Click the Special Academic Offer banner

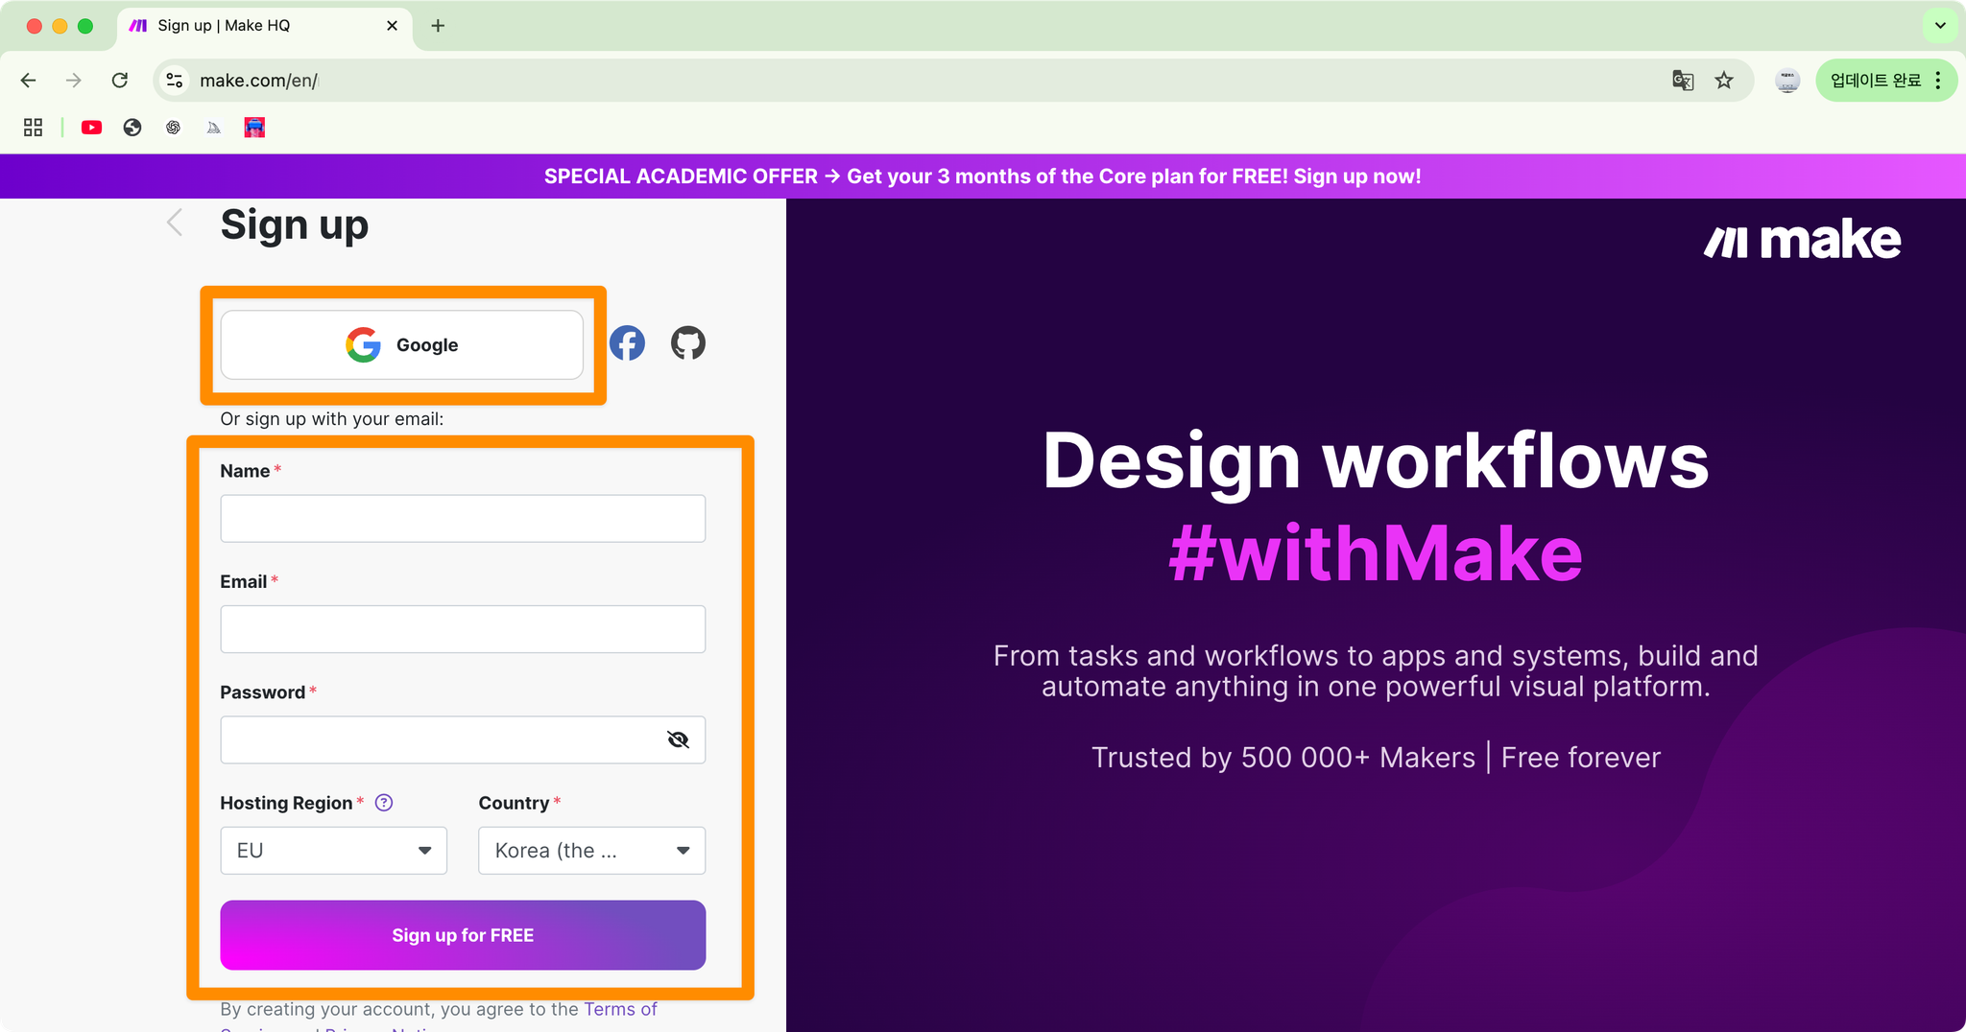pos(983,176)
